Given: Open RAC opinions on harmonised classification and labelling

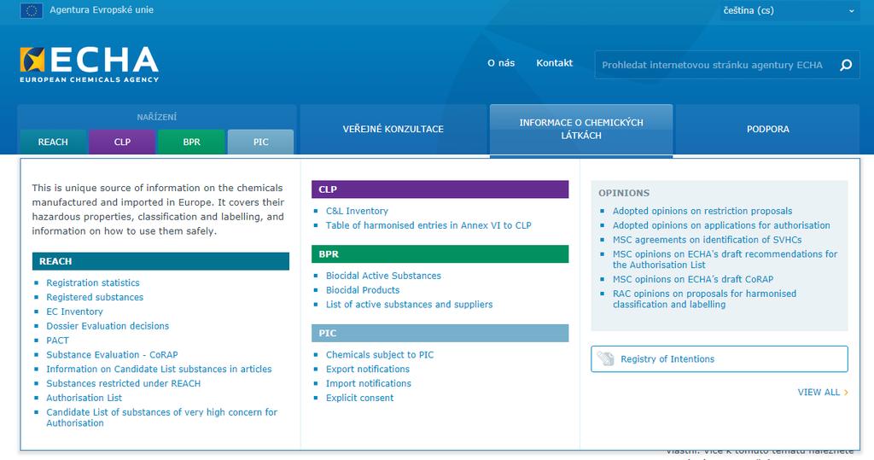Looking at the screenshot, I should click(704, 300).
